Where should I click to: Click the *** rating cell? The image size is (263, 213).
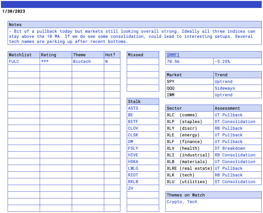pos(56,61)
